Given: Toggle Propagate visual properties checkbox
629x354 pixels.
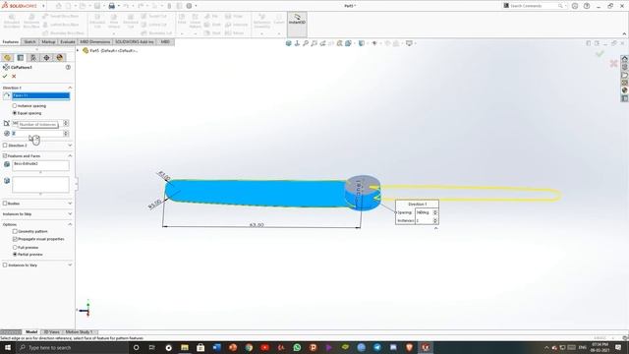Looking at the screenshot, I should (15, 239).
